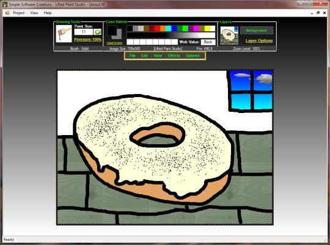Pick the bright green palette swatch
330x245 pixels.
(x=185, y=29)
